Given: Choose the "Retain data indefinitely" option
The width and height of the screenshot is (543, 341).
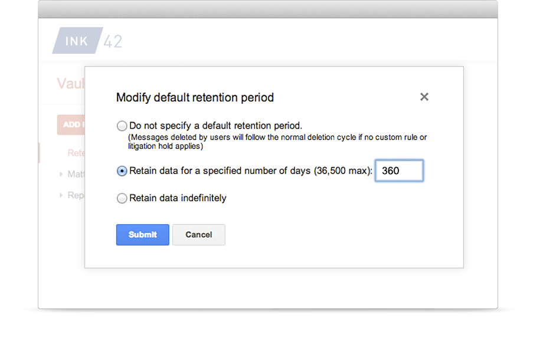Looking at the screenshot, I should [x=122, y=198].
